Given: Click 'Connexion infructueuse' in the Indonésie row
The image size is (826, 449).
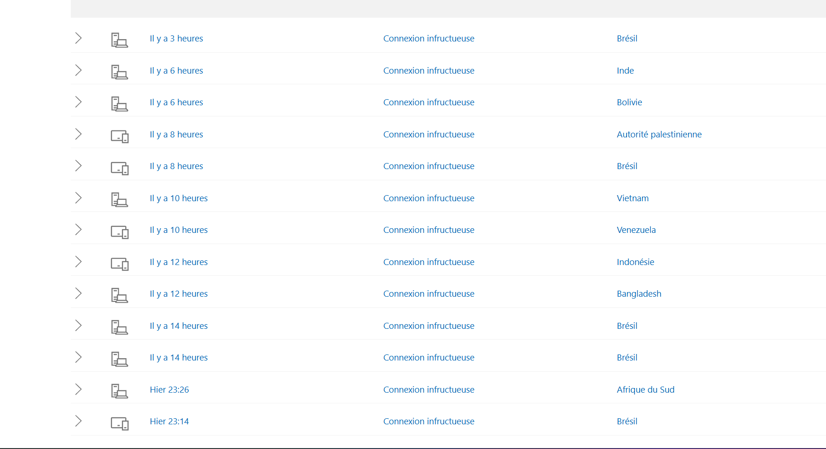Looking at the screenshot, I should pyautogui.click(x=429, y=262).
